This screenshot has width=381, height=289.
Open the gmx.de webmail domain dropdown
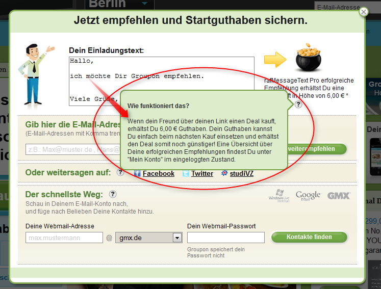[149, 238]
